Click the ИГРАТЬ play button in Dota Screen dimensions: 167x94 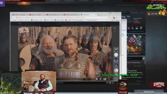149,92
